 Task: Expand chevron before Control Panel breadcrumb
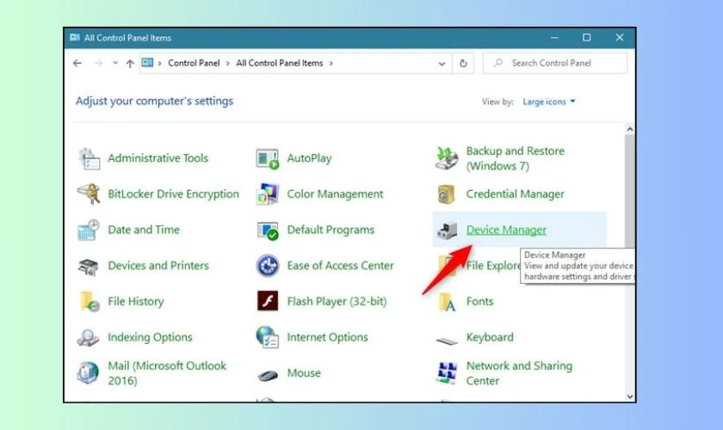[159, 64]
